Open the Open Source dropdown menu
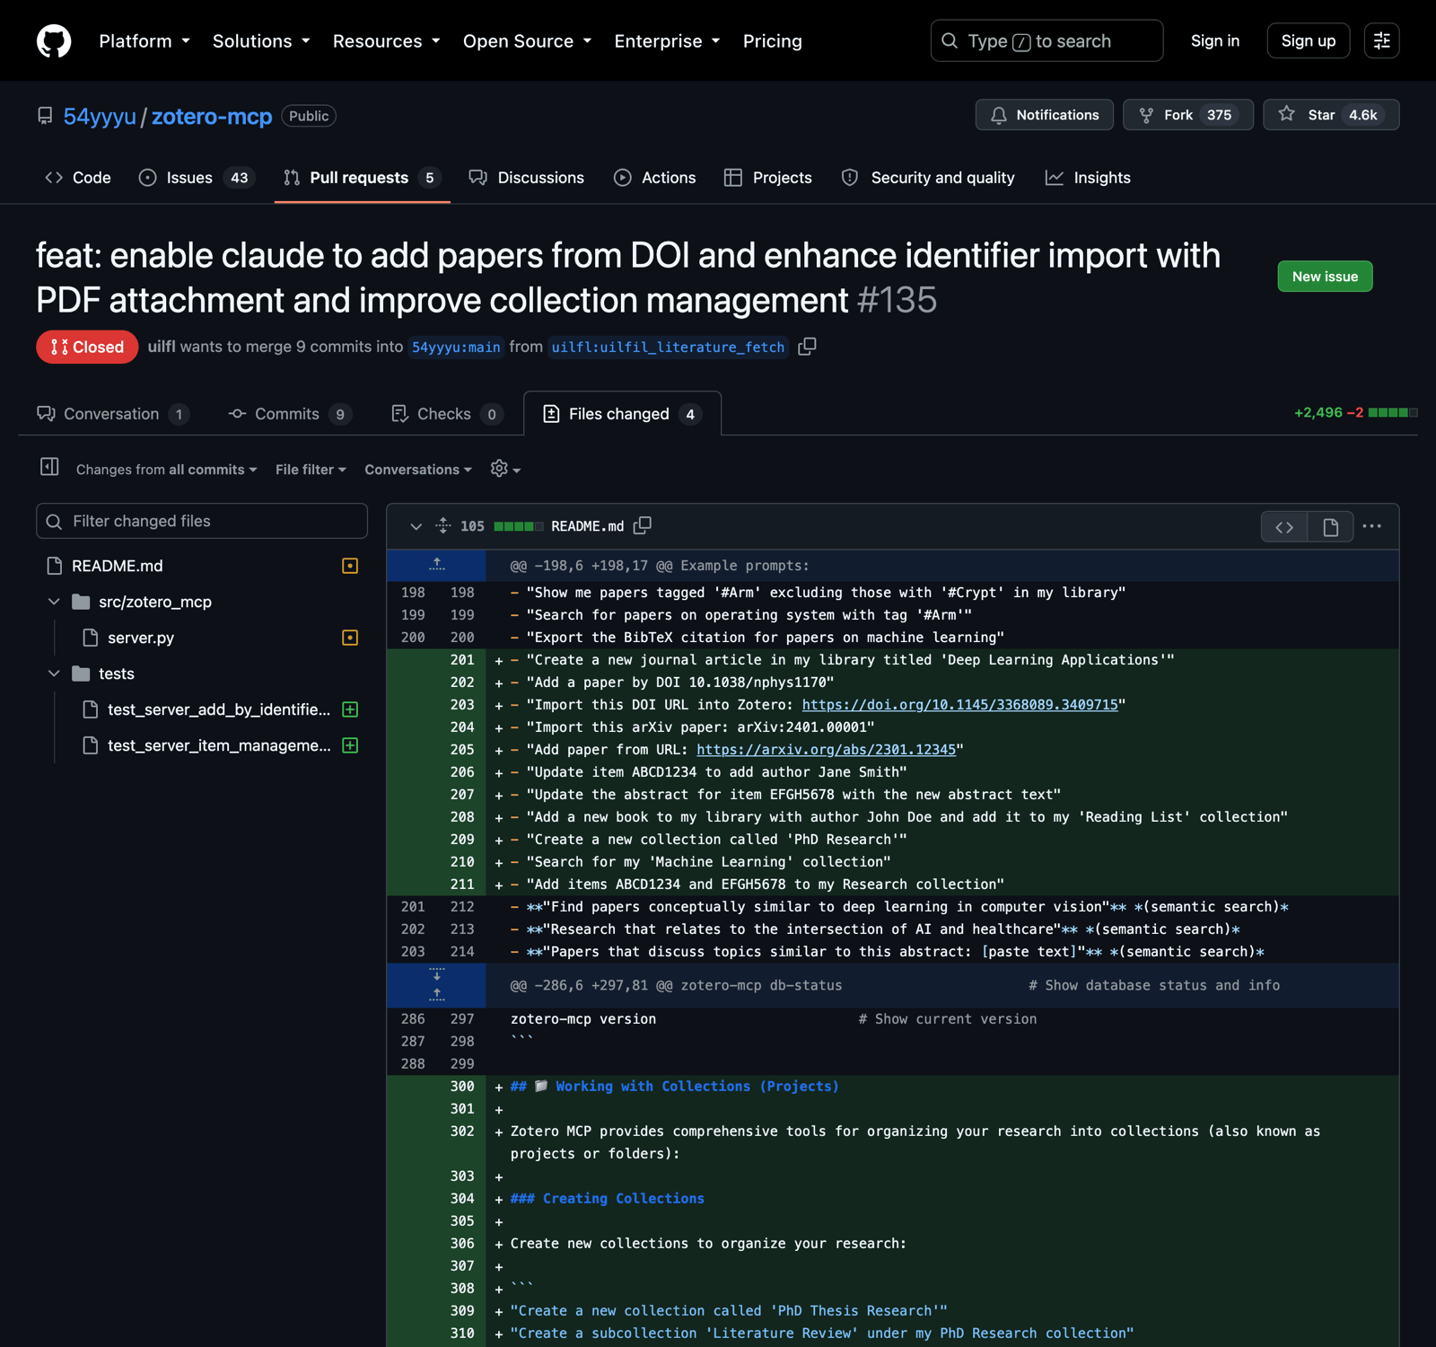This screenshot has width=1436, height=1347. [528, 41]
